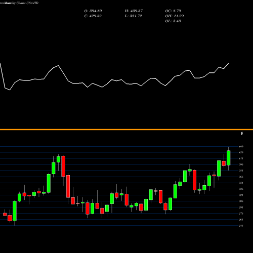This screenshot has width=253, height=253.
Task: Click the 396 price axis label
Action: (241, 164)
